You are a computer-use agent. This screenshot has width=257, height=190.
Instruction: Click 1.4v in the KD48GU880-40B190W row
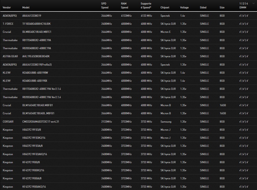tap(183, 73)
